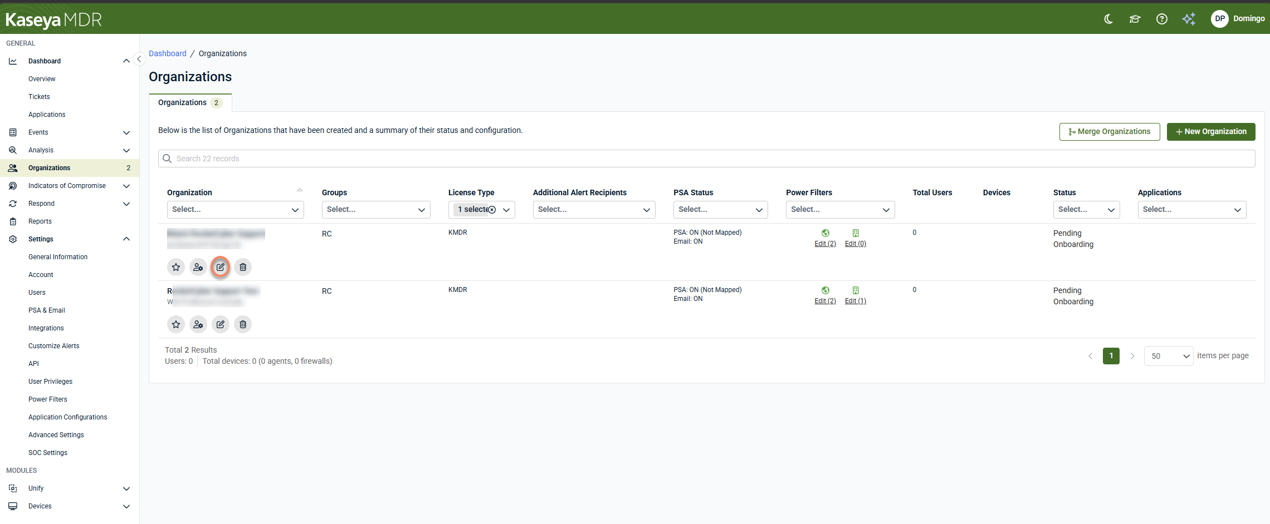Image resolution: width=1270 pixels, height=524 pixels.
Task: Click the manage users icon in the Edit (0) row
Action: click(198, 267)
